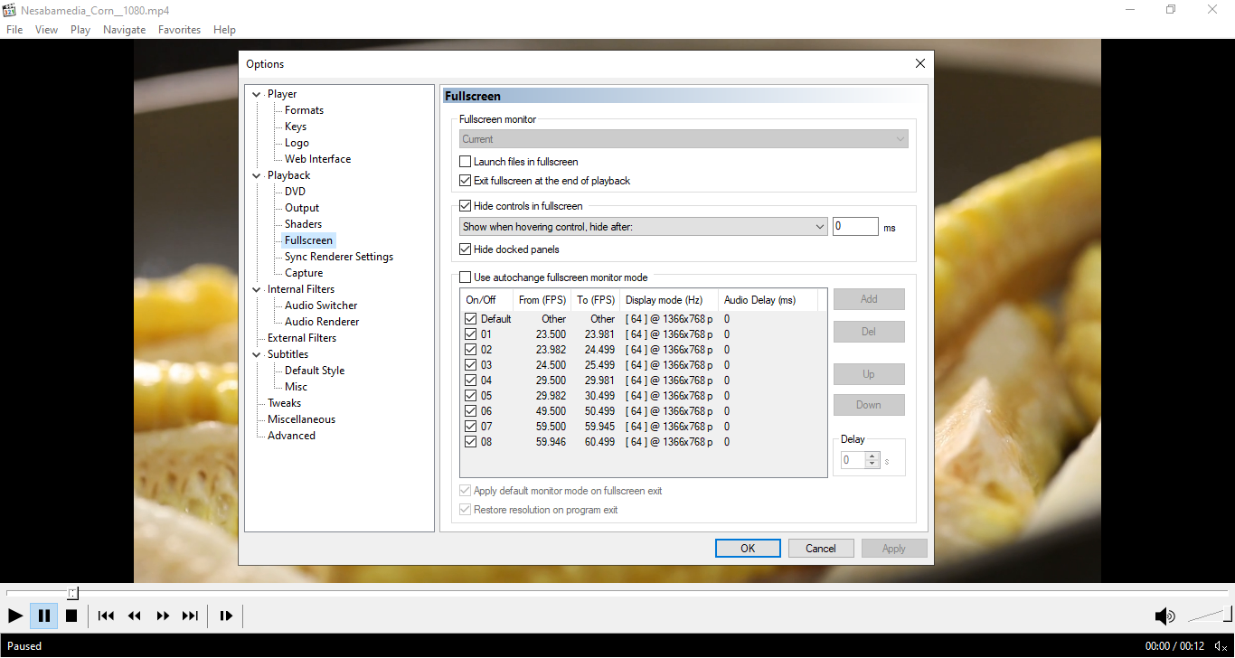Click the rewind (decrease speed) icon

coord(135,616)
